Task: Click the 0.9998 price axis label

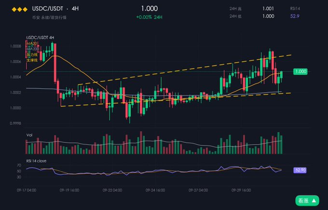Action: pos(15,124)
